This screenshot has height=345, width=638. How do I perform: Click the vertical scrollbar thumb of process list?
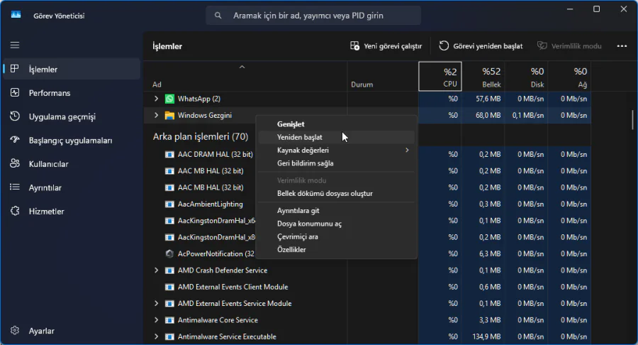(633, 120)
